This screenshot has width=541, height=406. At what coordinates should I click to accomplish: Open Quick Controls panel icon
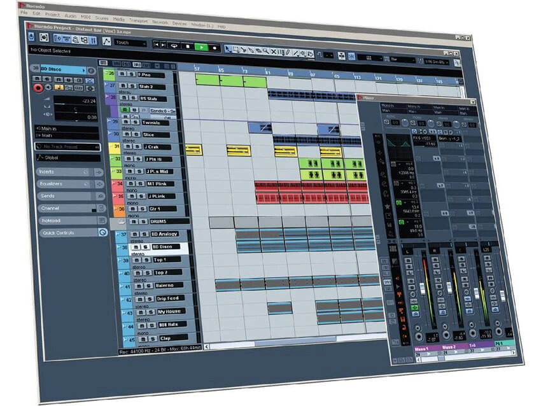(102, 234)
